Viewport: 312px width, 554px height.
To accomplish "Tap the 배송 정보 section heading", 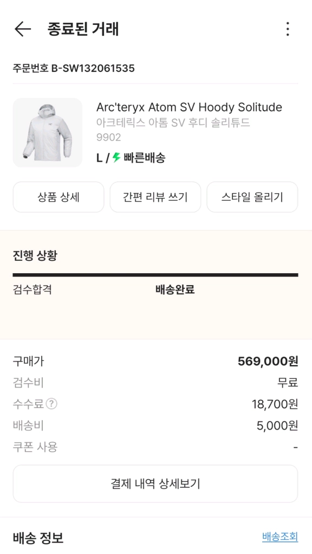I will click(38, 538).
